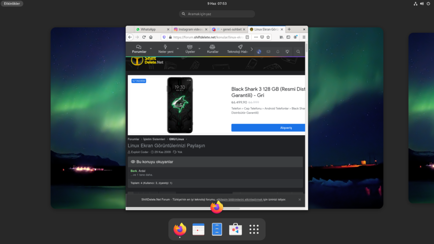
Task: Open the page actions three-dot menu
Action: [x=256, y=37]
